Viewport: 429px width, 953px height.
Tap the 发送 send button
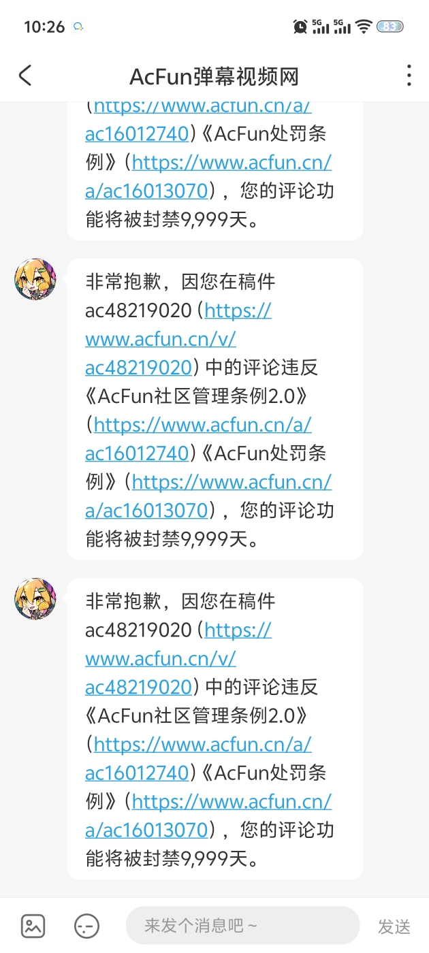click(x=394, y=926)
